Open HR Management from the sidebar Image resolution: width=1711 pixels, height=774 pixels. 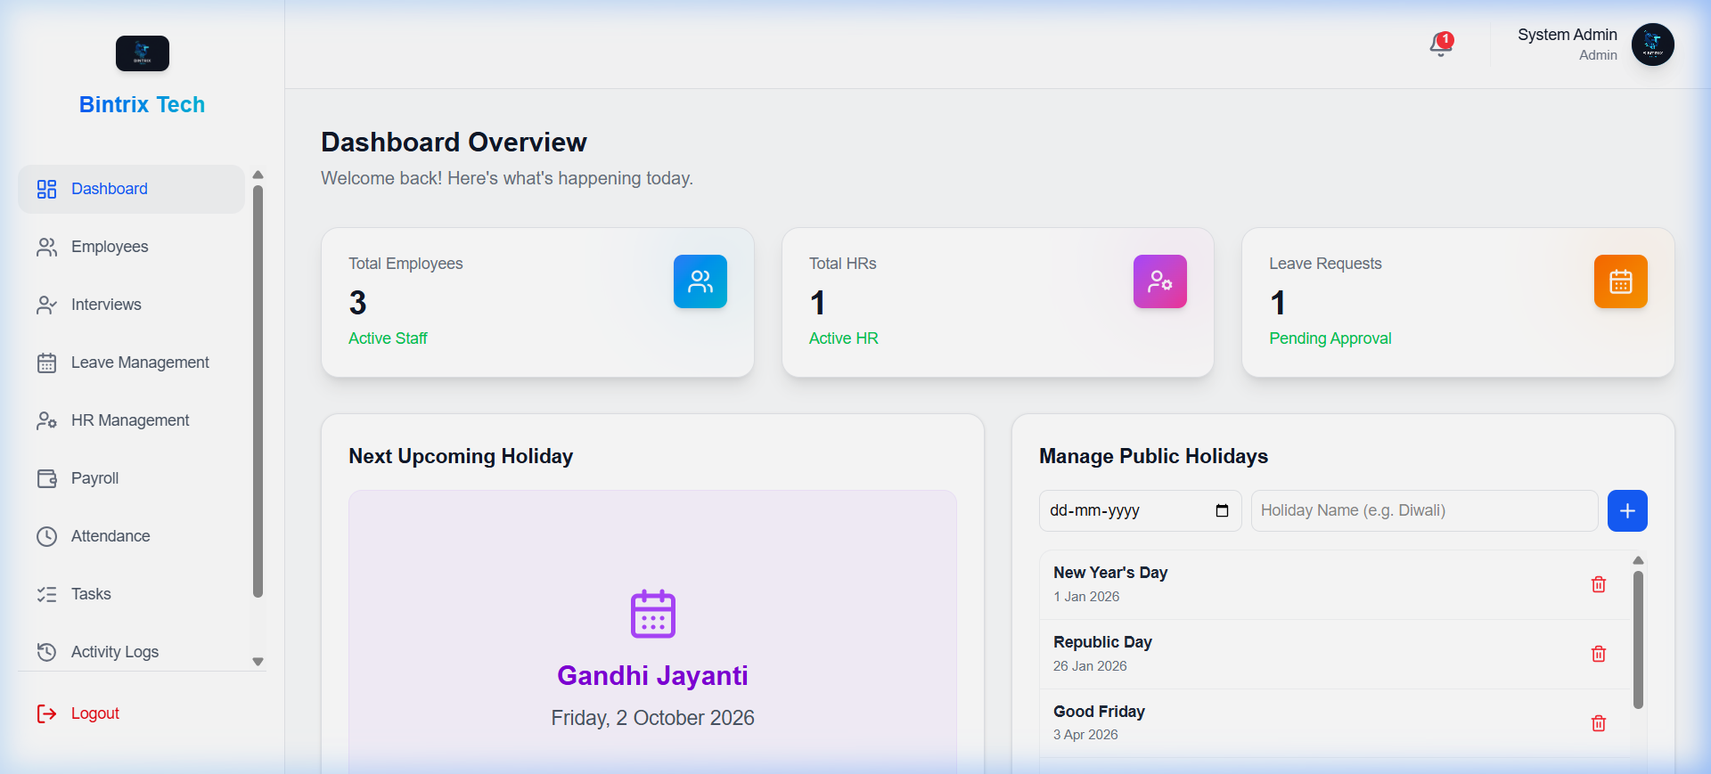pyautogui.click(x=131, y=420)
